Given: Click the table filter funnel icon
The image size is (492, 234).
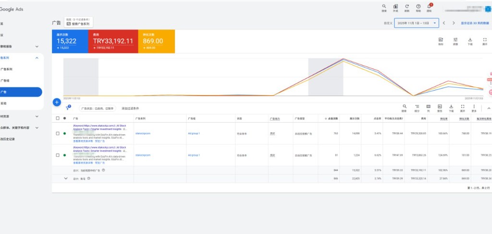Looking at the screenshot, I should 68,108.
